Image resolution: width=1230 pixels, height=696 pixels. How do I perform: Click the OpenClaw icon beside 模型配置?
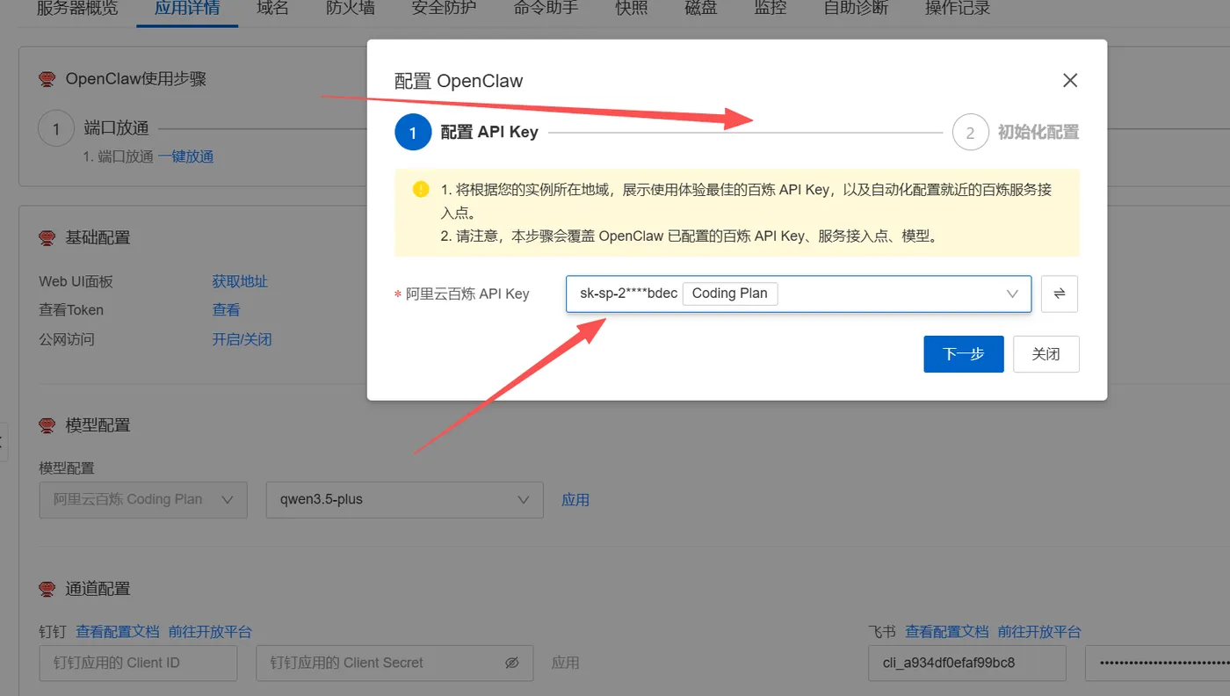47,425
